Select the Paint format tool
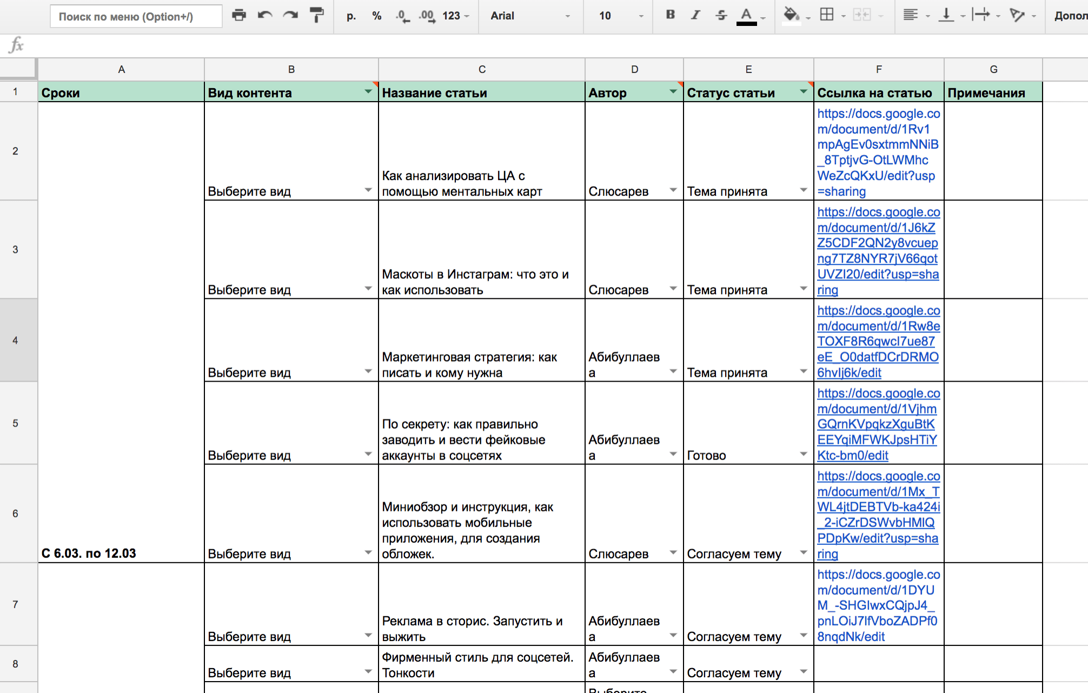The height and width of the screenshot is (693, 1088). click(x=317, y=15)
